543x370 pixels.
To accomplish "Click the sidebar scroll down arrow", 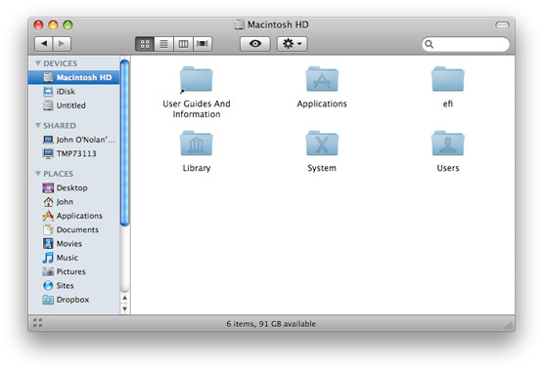I will [x=124, y=308].
